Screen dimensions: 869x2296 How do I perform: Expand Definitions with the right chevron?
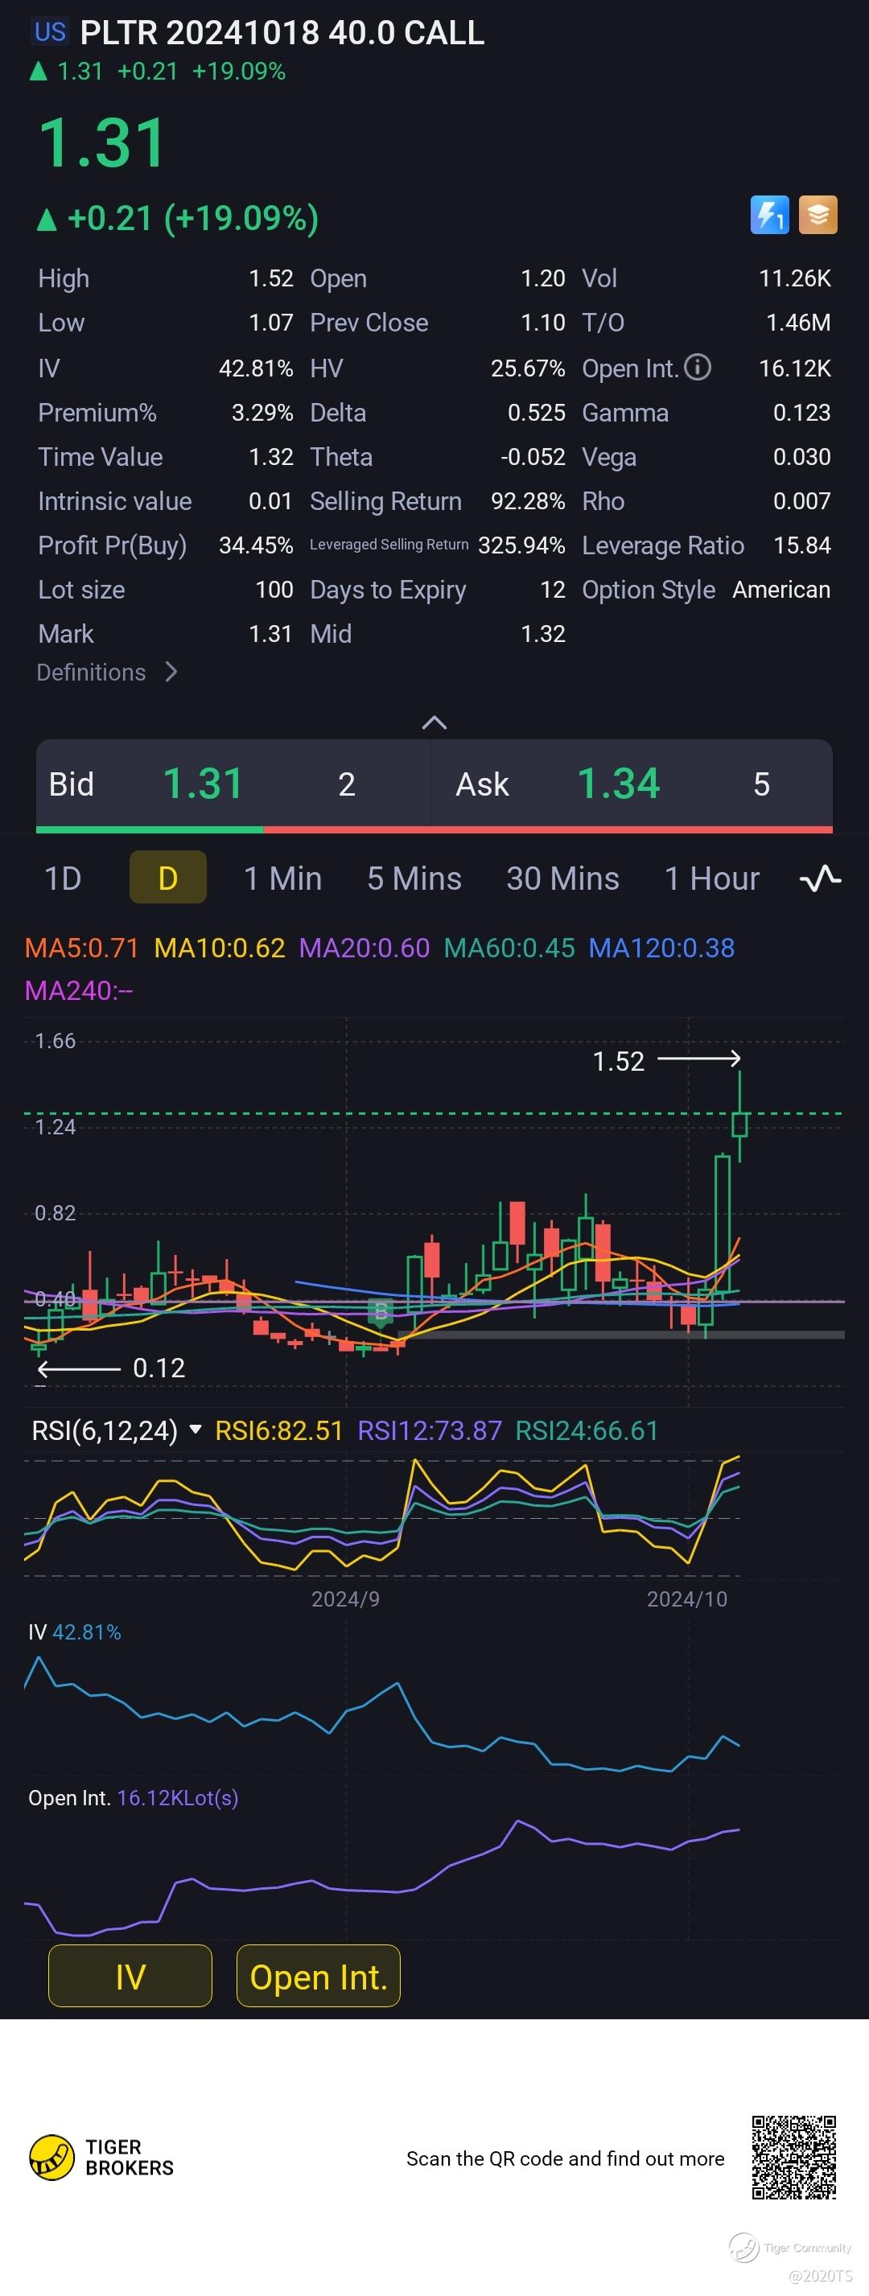[x=172, y=672]
